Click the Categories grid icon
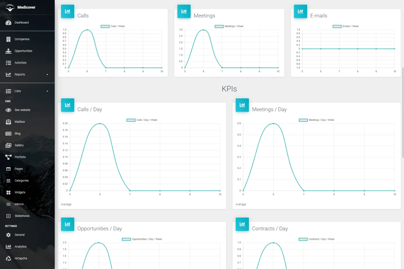 pos(8,181)
